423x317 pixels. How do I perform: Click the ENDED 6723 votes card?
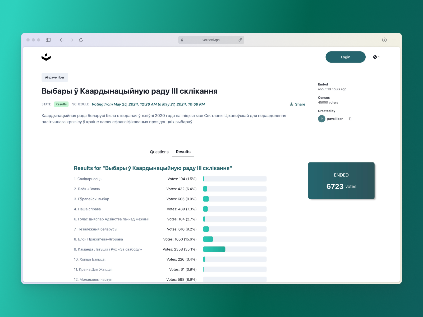tap(341, 181)
